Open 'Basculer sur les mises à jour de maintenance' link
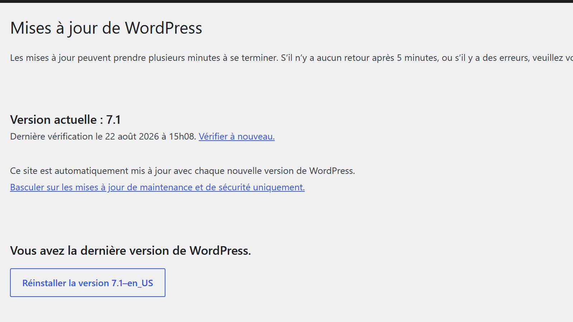 point(157,187)
